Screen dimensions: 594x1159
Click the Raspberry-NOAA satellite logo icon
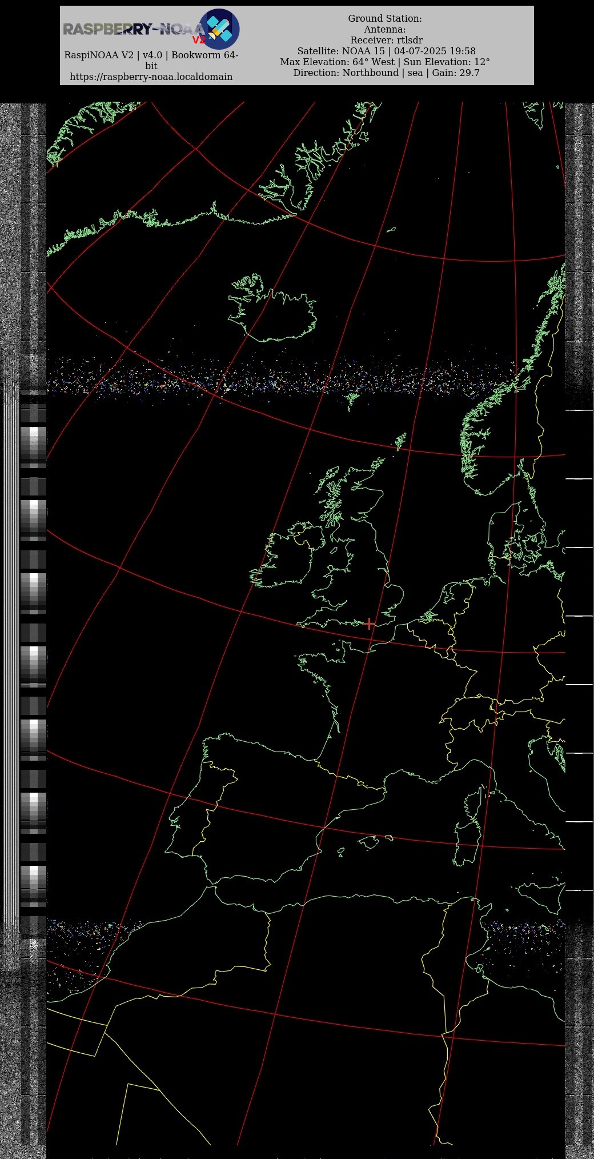tap(219, 29)
